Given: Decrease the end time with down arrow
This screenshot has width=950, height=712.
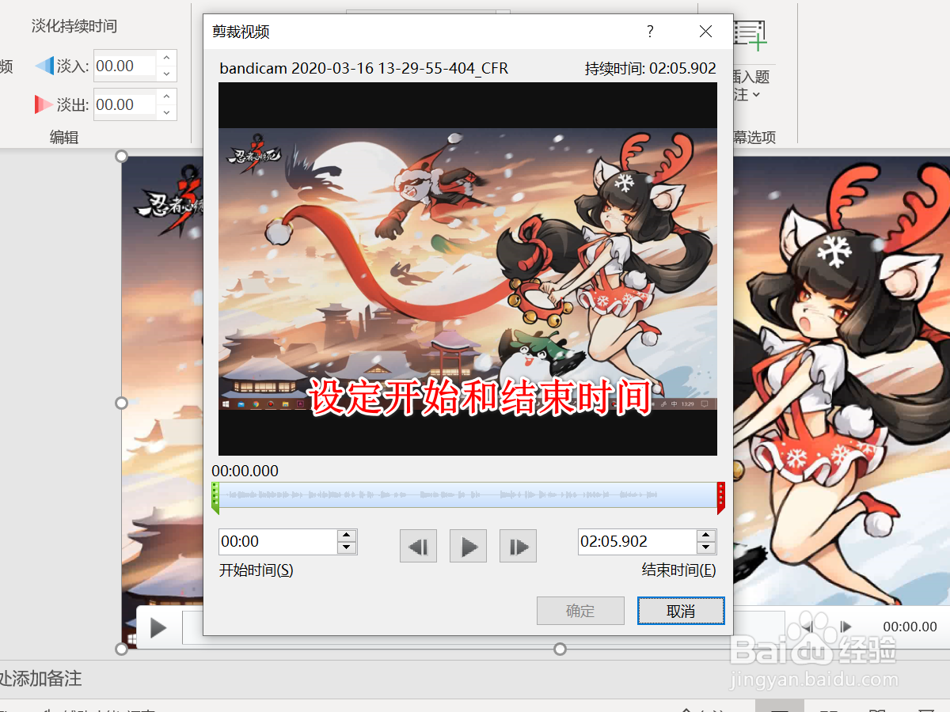Looking at the screenshot, I should point(706,548).
